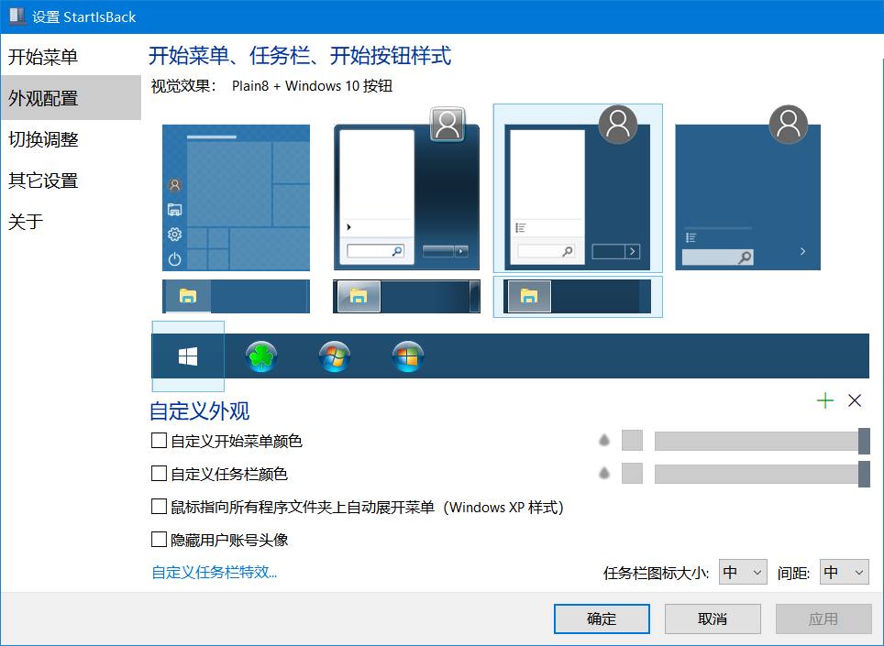
Task: Pick the Windows 7 Aero start orb
Action: coord(334,355)
